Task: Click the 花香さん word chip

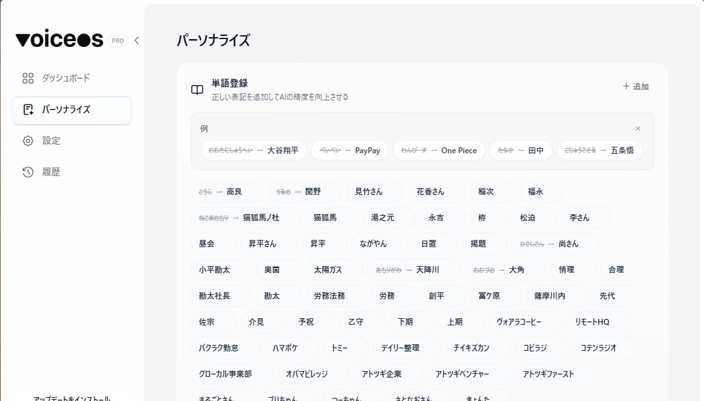Action: (436, 192)
